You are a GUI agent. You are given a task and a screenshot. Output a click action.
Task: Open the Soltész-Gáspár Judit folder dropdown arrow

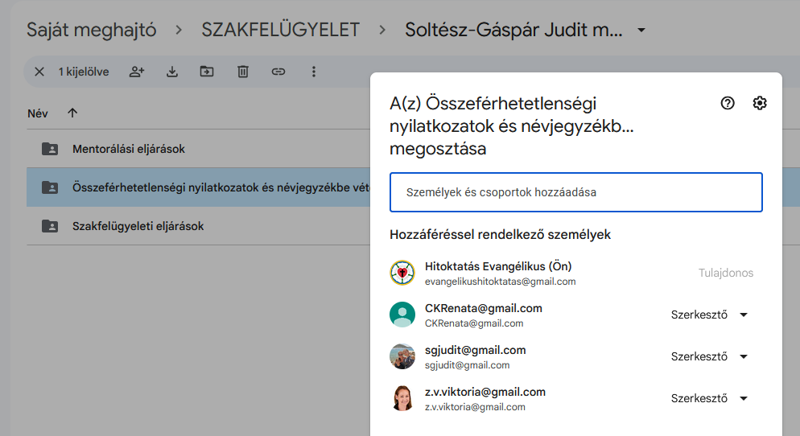pos(641,30)
